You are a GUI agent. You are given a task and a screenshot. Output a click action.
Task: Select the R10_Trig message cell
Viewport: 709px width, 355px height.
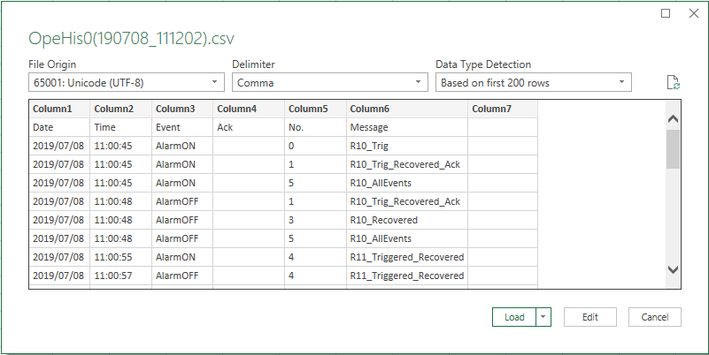[x=406, y=146]
